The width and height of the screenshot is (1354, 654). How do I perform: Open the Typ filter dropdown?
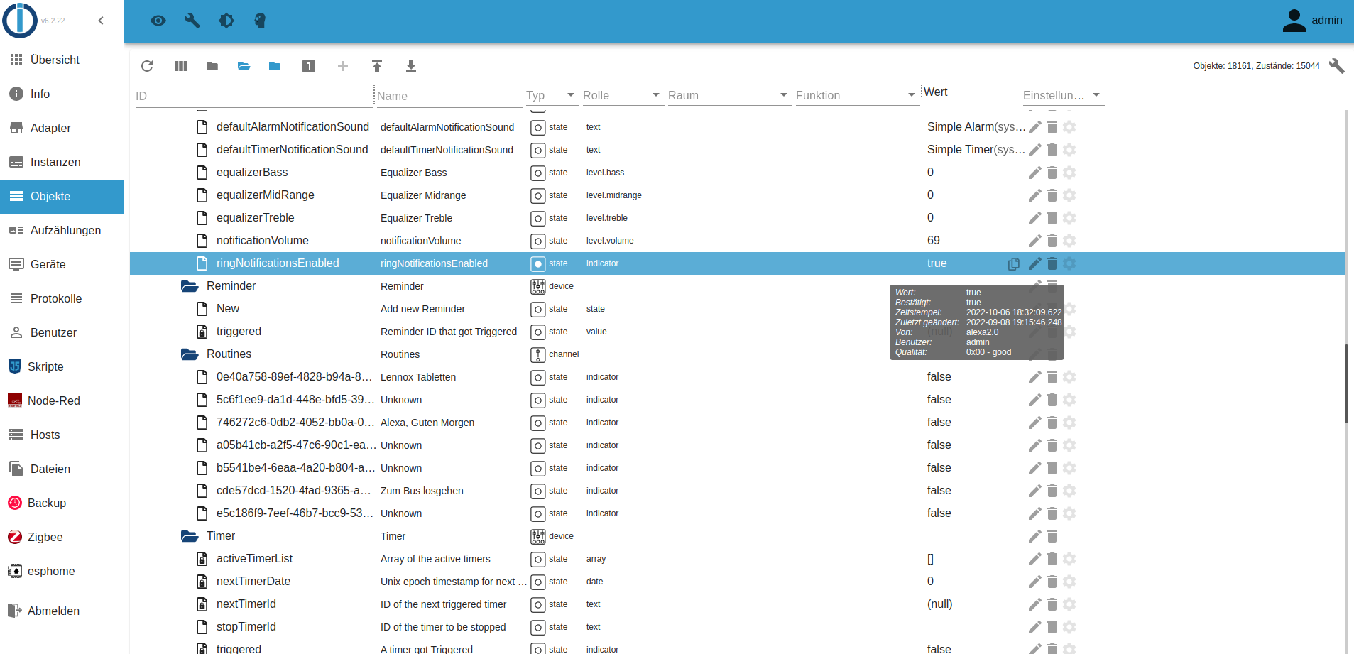(x=551, y=95)
